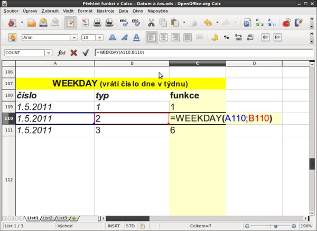Expand the Name Box dropdown showing COUNT
Screen dimensions: 317x231
coord(48,53)
